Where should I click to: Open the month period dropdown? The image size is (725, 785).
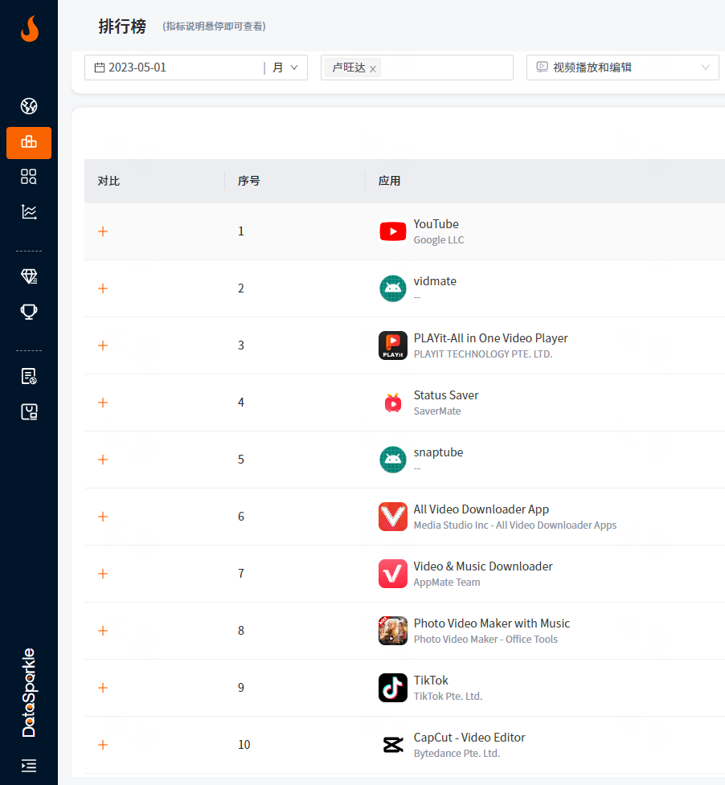click(285, 67)
